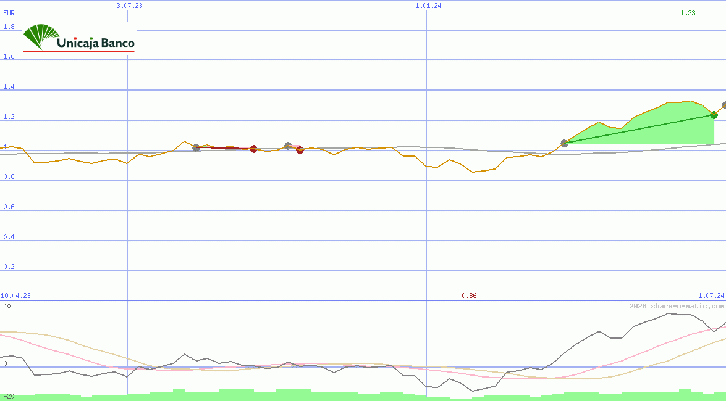Screen dimensions: 726x401
Task: Select the first dark red marker on the price line
Action: (x=253, y=149)
